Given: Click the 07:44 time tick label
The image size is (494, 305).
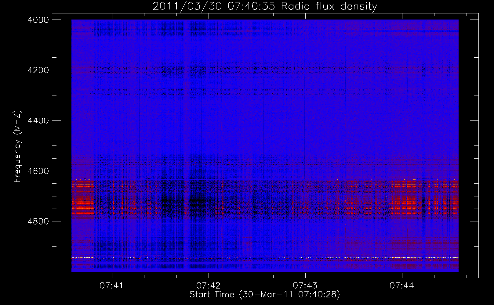Looking at the screenshot, I should (402, 286).
